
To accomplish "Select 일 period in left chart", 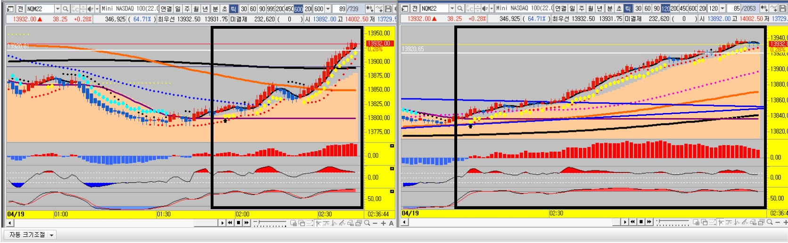I will (178, 9).
